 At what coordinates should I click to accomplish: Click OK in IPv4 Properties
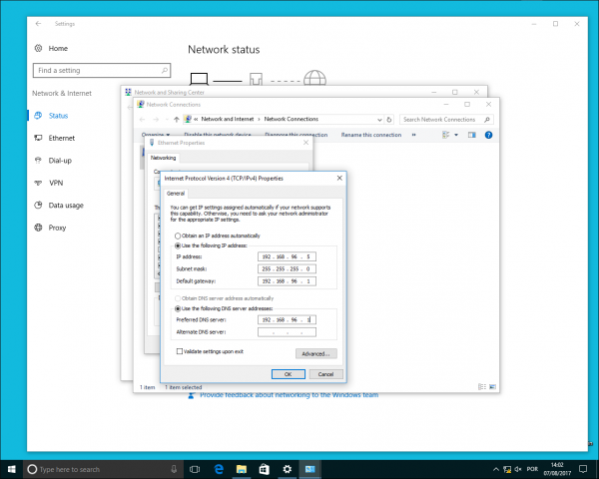pyautogui.click(x=289, y=374)
